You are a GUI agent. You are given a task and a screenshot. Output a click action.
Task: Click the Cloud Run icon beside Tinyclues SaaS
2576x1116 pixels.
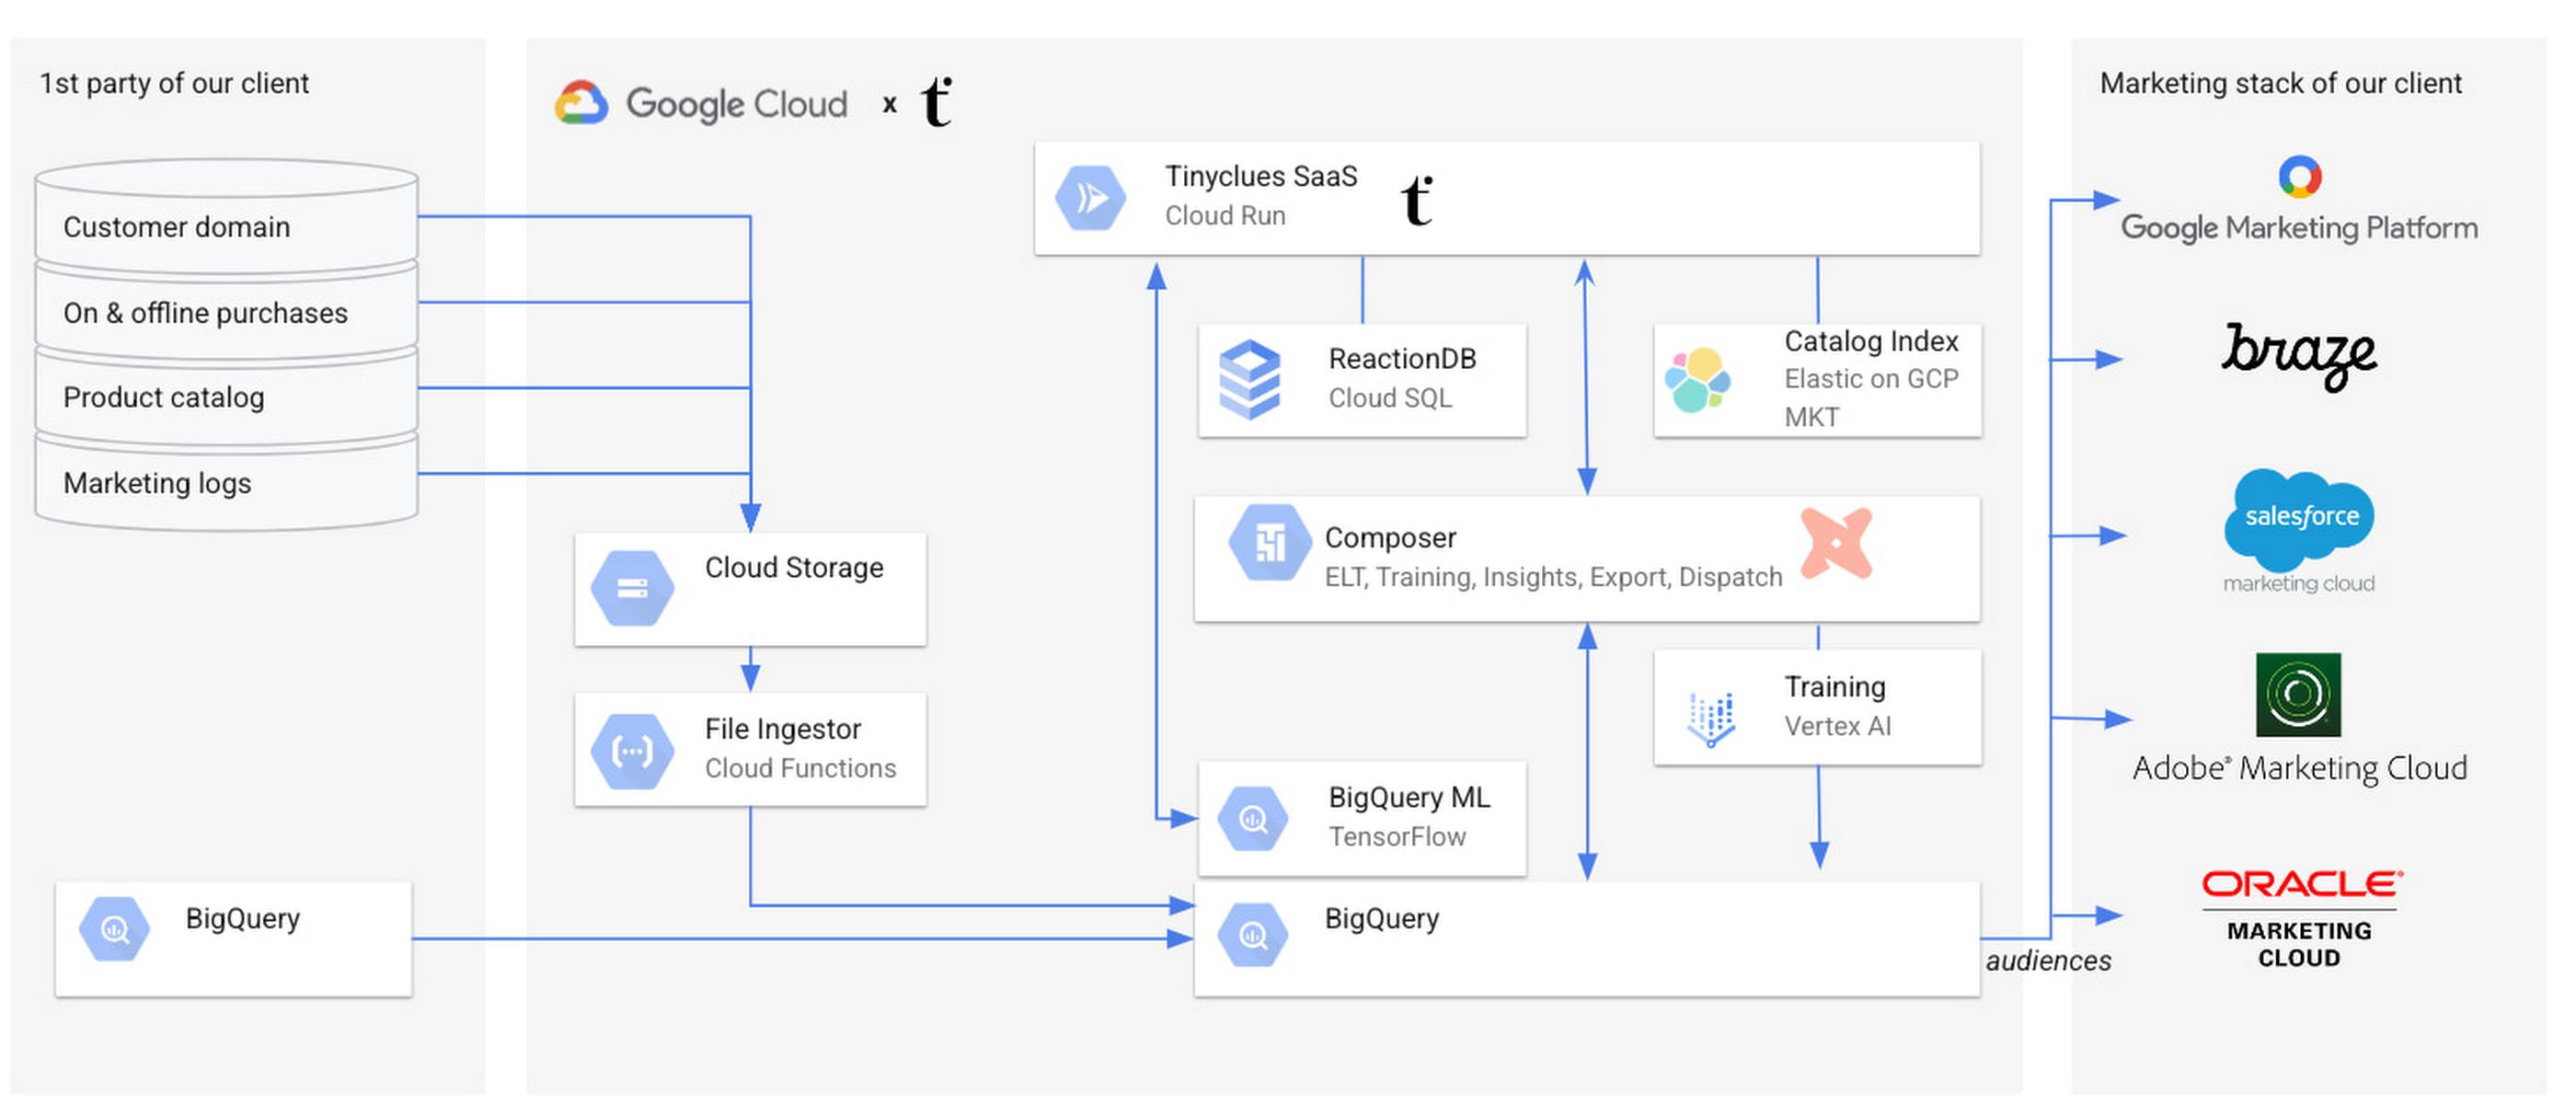pyautogui.click(x=1090, y=198)
